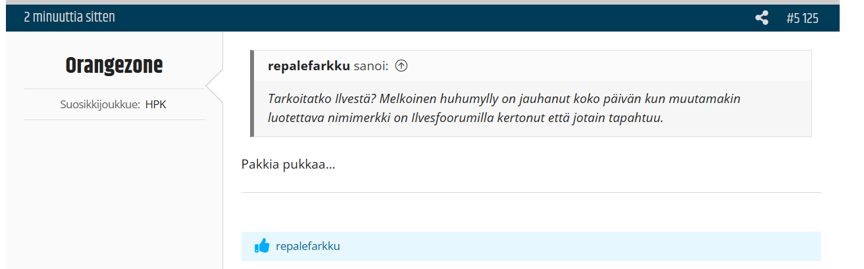This screenshot has height=269, width=864.
Task: Open repalefarkku's profile from the quote header
Action: coord(309,66)
